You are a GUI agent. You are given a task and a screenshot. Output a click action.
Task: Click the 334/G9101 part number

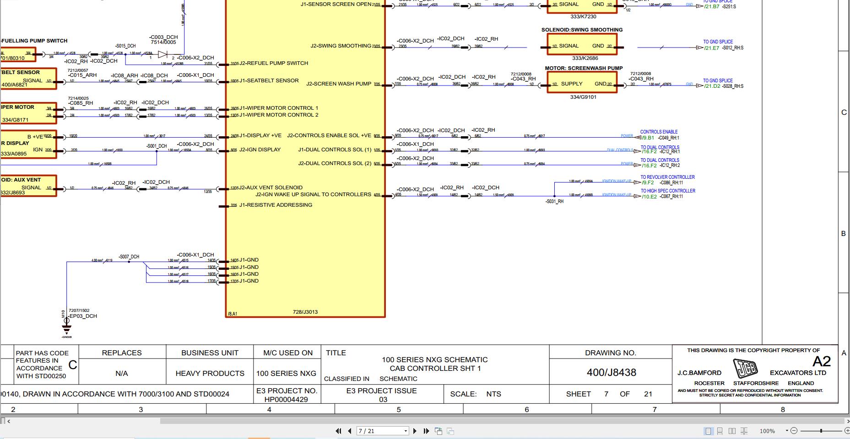(583, 97)
